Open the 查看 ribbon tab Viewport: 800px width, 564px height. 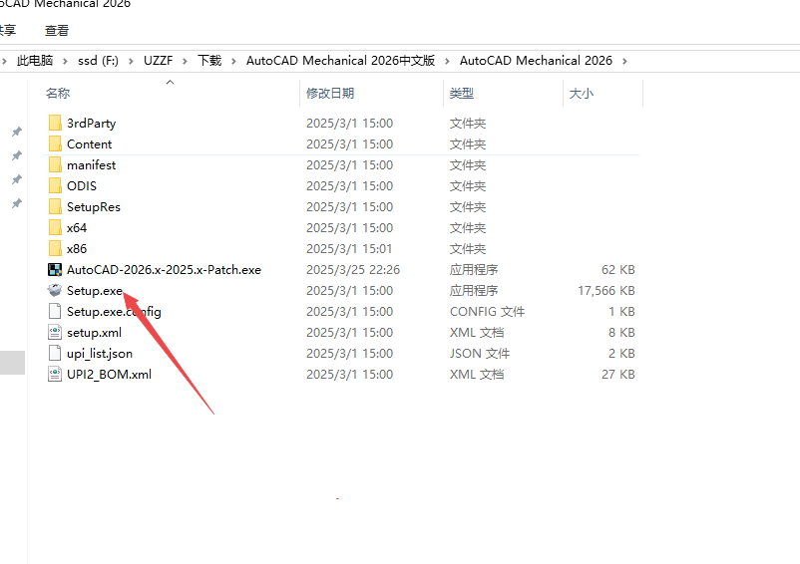pos(57,31)
